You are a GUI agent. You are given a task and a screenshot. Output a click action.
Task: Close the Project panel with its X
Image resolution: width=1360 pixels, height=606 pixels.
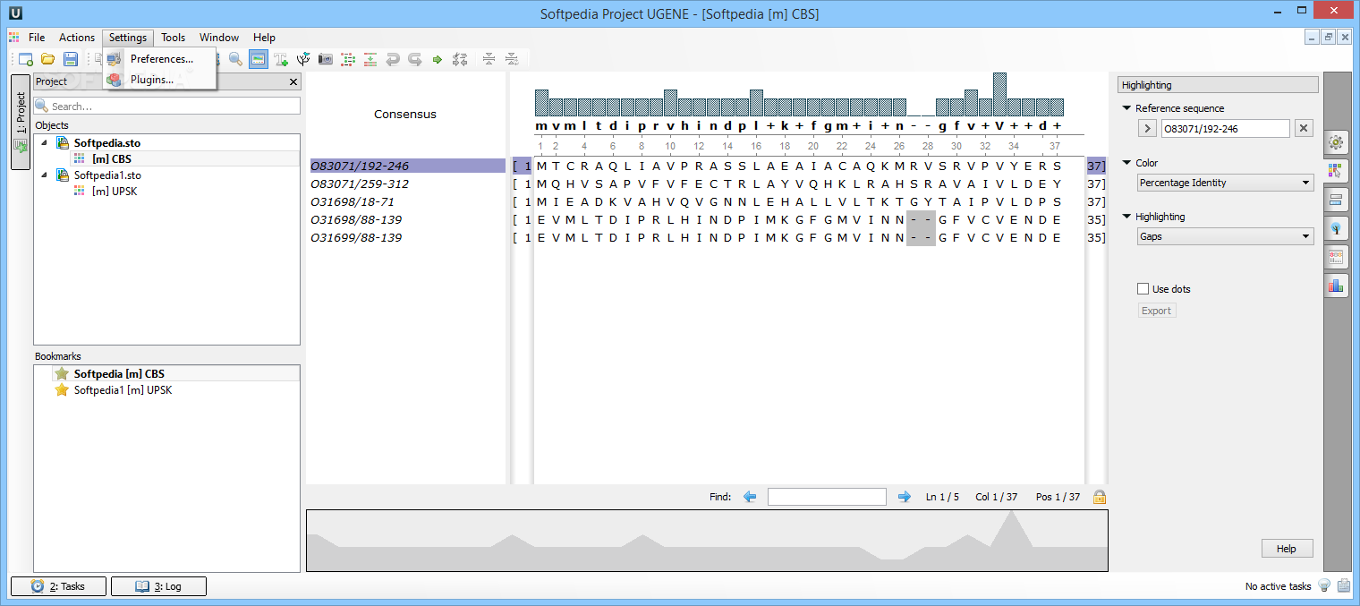[x=293, y=81]
